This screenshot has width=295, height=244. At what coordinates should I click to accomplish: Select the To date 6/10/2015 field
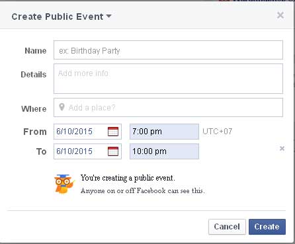tap(87, 151)
